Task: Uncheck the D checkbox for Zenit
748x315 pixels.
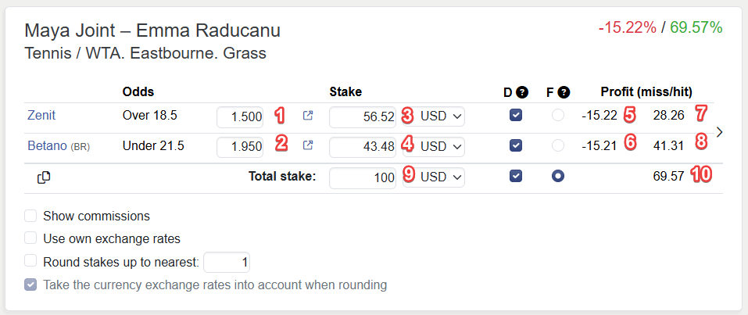Action: coord(515,116)
